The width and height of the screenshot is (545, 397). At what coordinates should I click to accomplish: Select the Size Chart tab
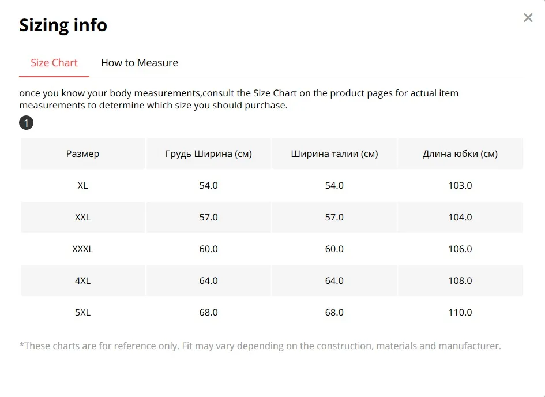pos(54,63)
